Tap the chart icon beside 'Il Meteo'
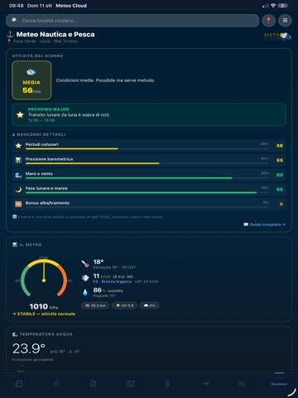Image resolution: width=298 pixels, height=398 pixels. coord(15,245)
